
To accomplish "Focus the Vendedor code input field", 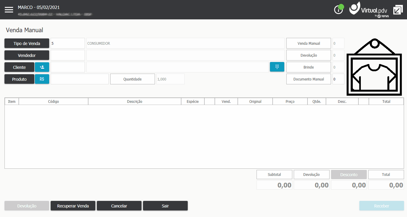I will 68,55.
